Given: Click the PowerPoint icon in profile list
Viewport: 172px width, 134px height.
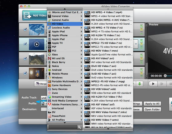Looking at the screenshot, I should 49,116.
